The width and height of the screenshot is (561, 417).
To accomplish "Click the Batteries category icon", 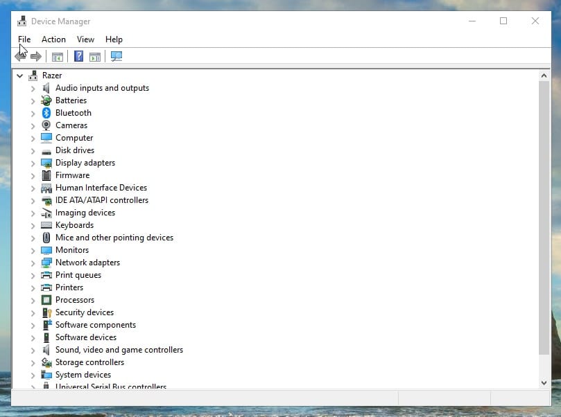I will point(46,100).
